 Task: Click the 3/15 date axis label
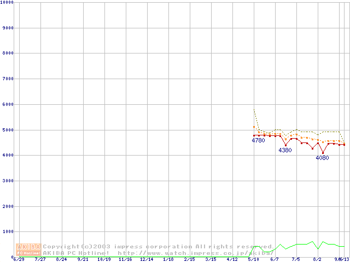211,259
